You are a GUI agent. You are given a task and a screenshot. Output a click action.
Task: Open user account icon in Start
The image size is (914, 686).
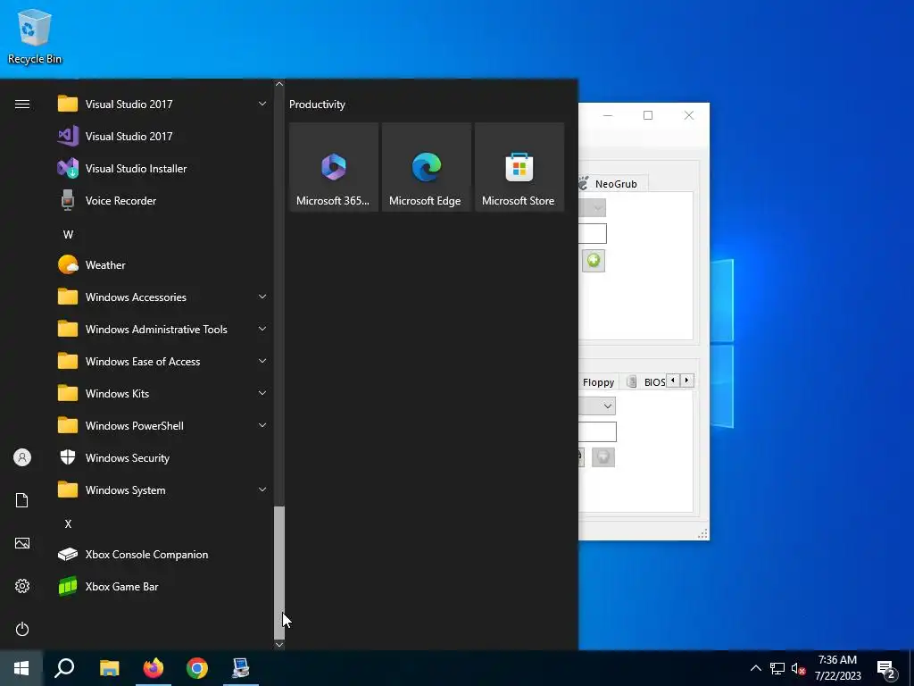[22, 457]
